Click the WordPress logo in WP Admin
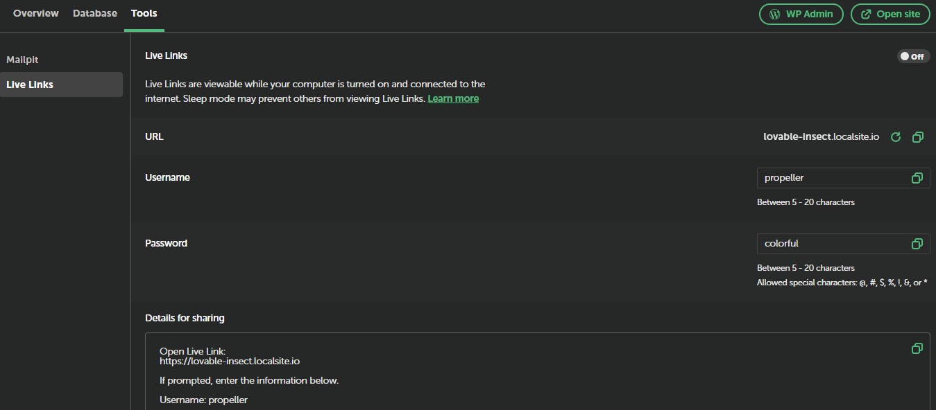 coord(774,15)
